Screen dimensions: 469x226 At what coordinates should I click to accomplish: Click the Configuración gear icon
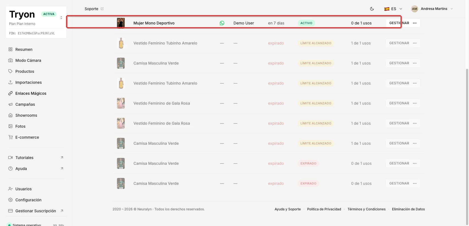(x=10, y=200)
